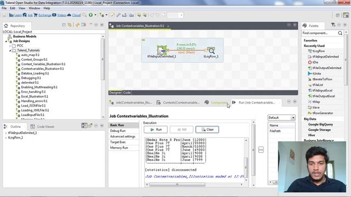This screenshot has width=351, height=197.
Task: Select tLogRow in the Palette
Action: pyautogui.click(x=316, y=51)
